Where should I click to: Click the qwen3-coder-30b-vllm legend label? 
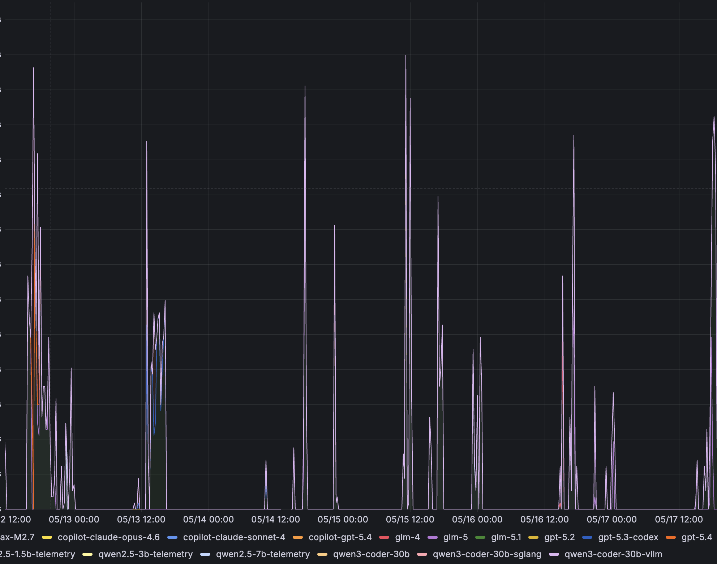(x=613, y=554)
